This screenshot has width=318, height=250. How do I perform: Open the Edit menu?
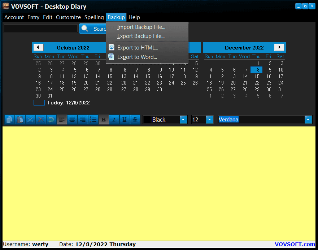click(x=47, y=17)
